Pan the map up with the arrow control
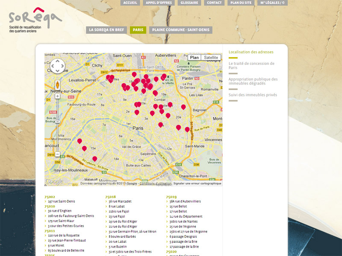 click(x=57, y=61)
